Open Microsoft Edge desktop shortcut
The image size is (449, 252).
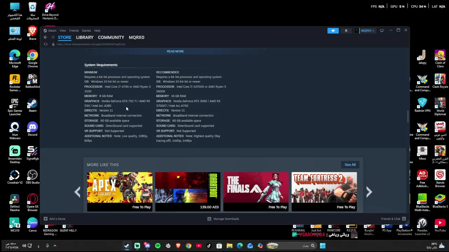click(15, 59)
